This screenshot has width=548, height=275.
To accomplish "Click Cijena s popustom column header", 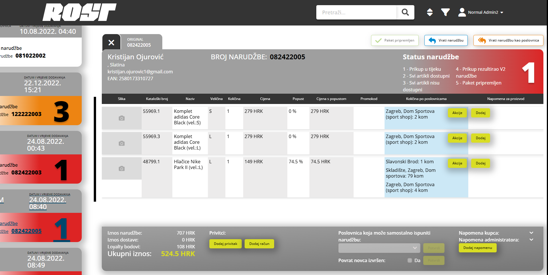I will coord(331,99).
